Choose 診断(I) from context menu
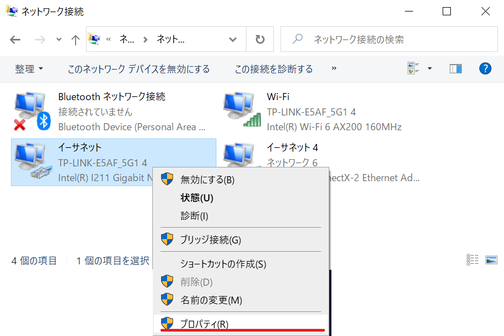Image resolution: width=504 pixels, height=336 pixels. [x=241, y=216]
